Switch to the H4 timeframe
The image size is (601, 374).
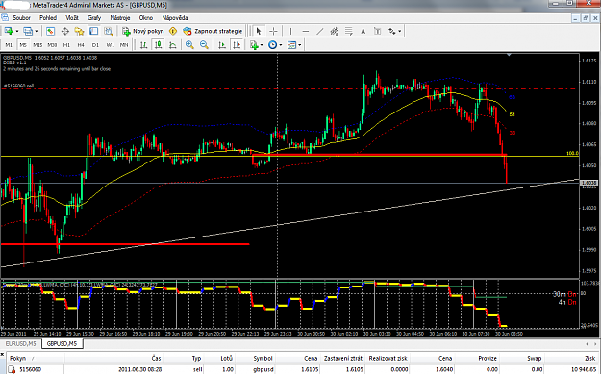(x=81, y=45)
